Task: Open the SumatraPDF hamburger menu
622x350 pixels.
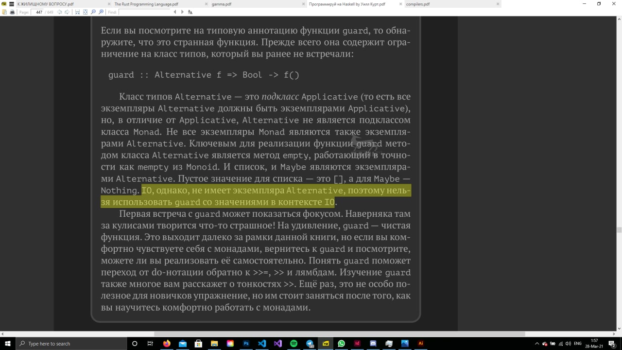Action: [x=12, y=4]
